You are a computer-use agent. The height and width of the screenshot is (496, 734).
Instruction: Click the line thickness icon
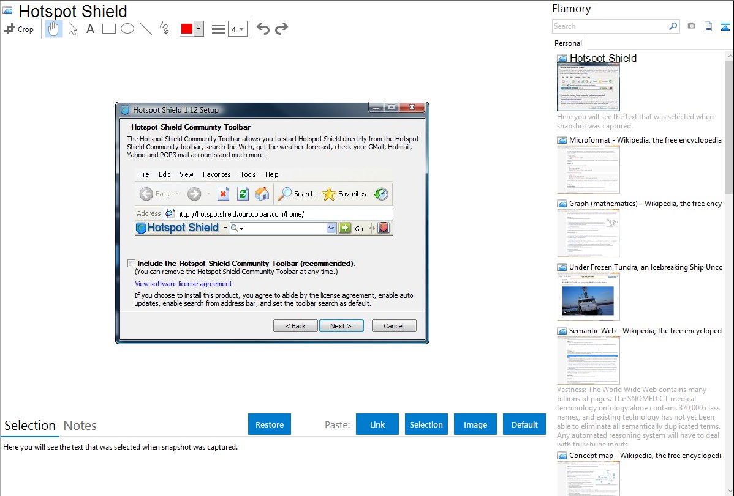click(x=218, y=29)
